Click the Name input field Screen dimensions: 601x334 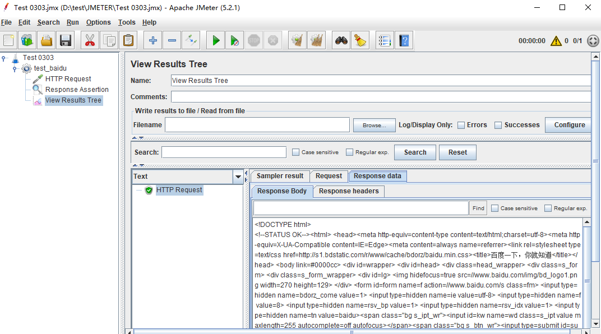click(381, 81)
